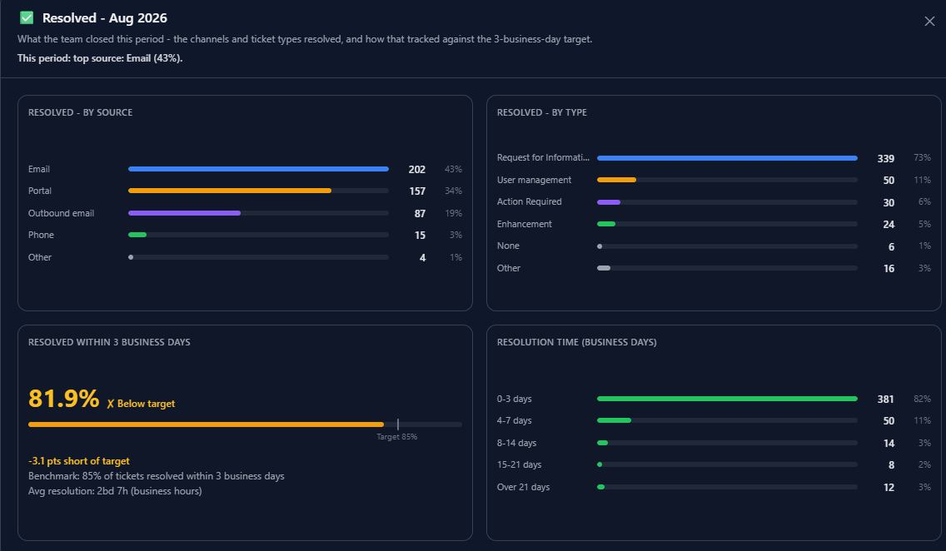This screenshot has height=551, width=946.
Task: Click the 82% percentage value
Action: [922, 399]
